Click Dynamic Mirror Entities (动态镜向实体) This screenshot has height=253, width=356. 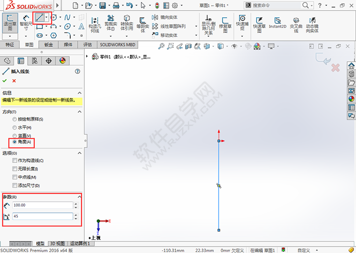(x=312, y=25)
